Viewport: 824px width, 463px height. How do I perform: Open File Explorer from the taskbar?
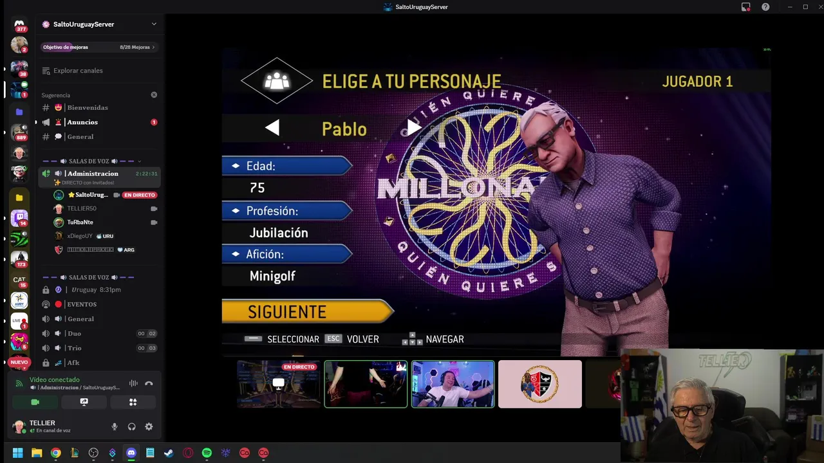click(x=37, y=453)
